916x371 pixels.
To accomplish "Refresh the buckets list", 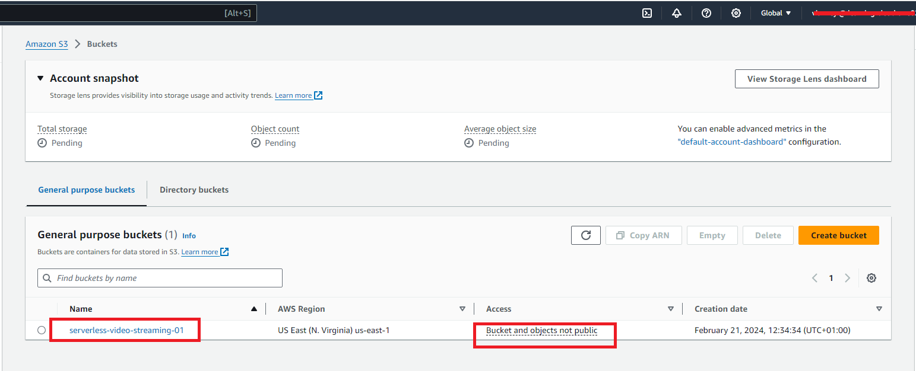I will click(x=586, y=235).
